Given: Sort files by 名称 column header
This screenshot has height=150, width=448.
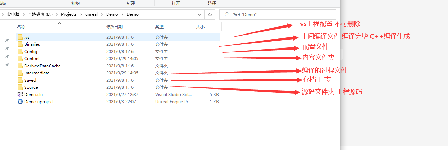Looking at the screenshot, I should [x=21, y=27].
